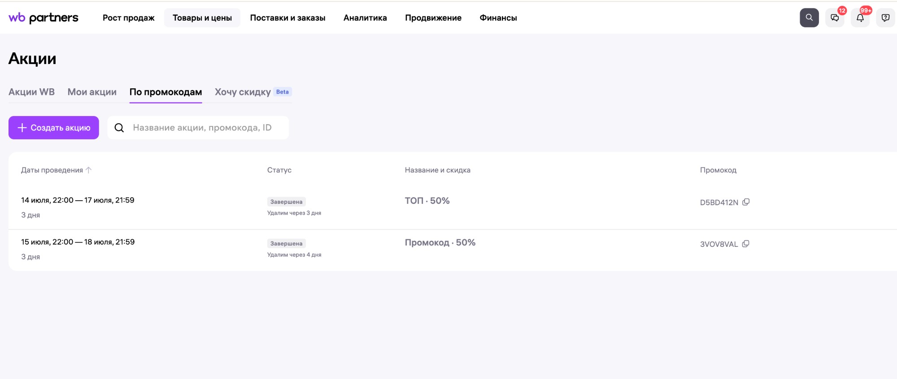Click Завершена status of the ТОП promotion
This screenshot has height=379, width=897.
point(287,202)
